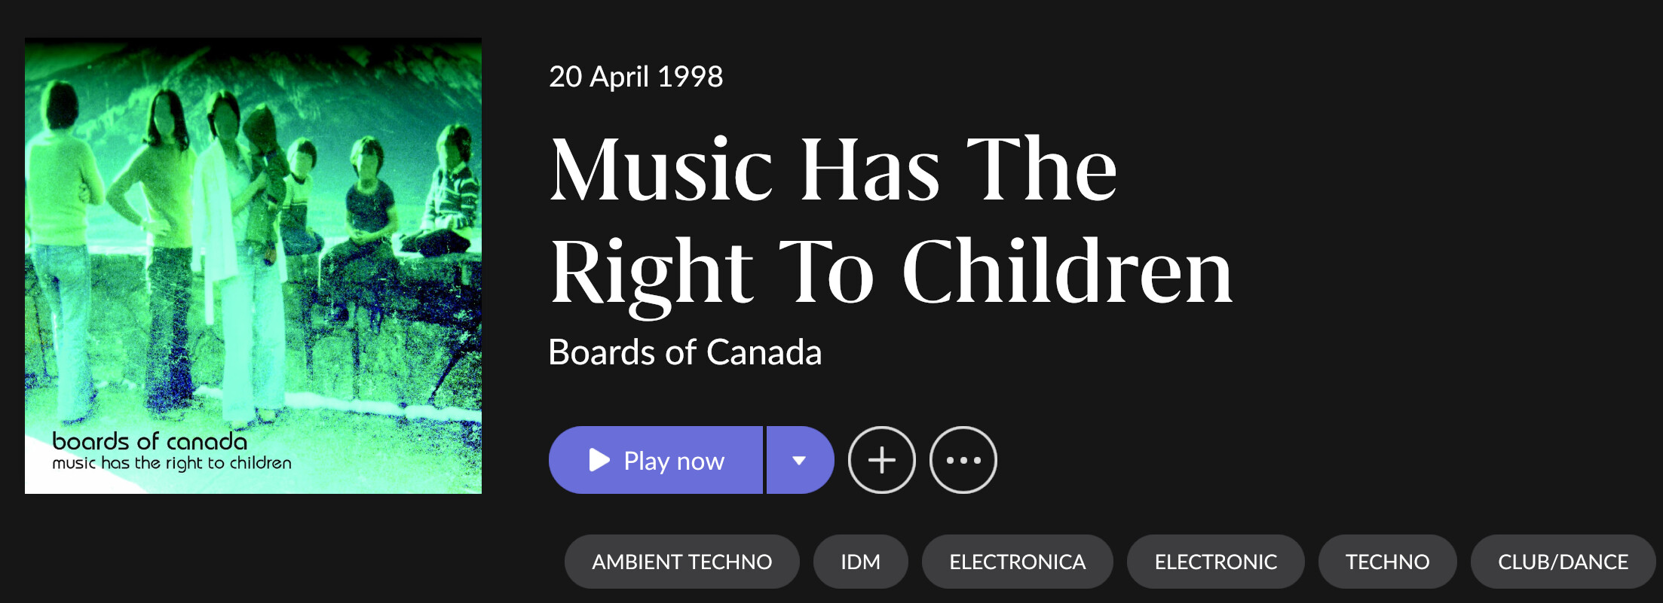Screen dimensions: 1663x603
Task: Click the release date 20 April 1998
Action: [635, 77]
